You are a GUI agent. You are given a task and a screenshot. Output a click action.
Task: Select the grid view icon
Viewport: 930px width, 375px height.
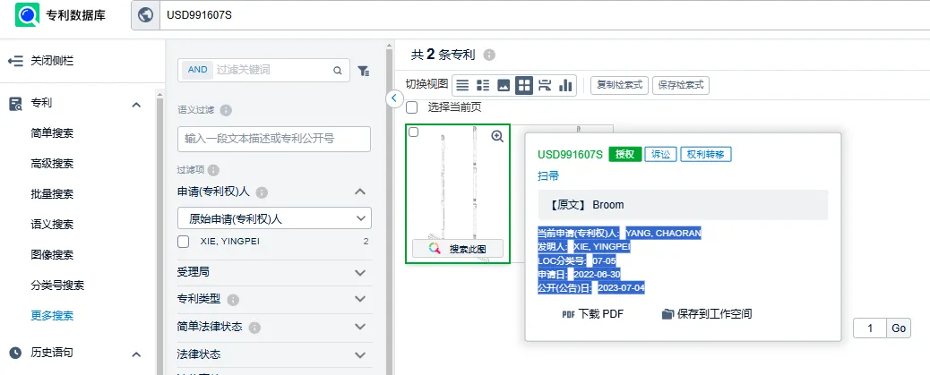[524, 85]
